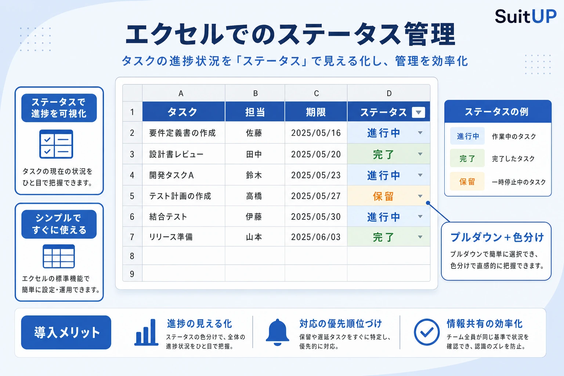This screenshot has height=376, width=564.
Task: Click the 保留 status cell in row 5
Action: (x=389, y=196)
